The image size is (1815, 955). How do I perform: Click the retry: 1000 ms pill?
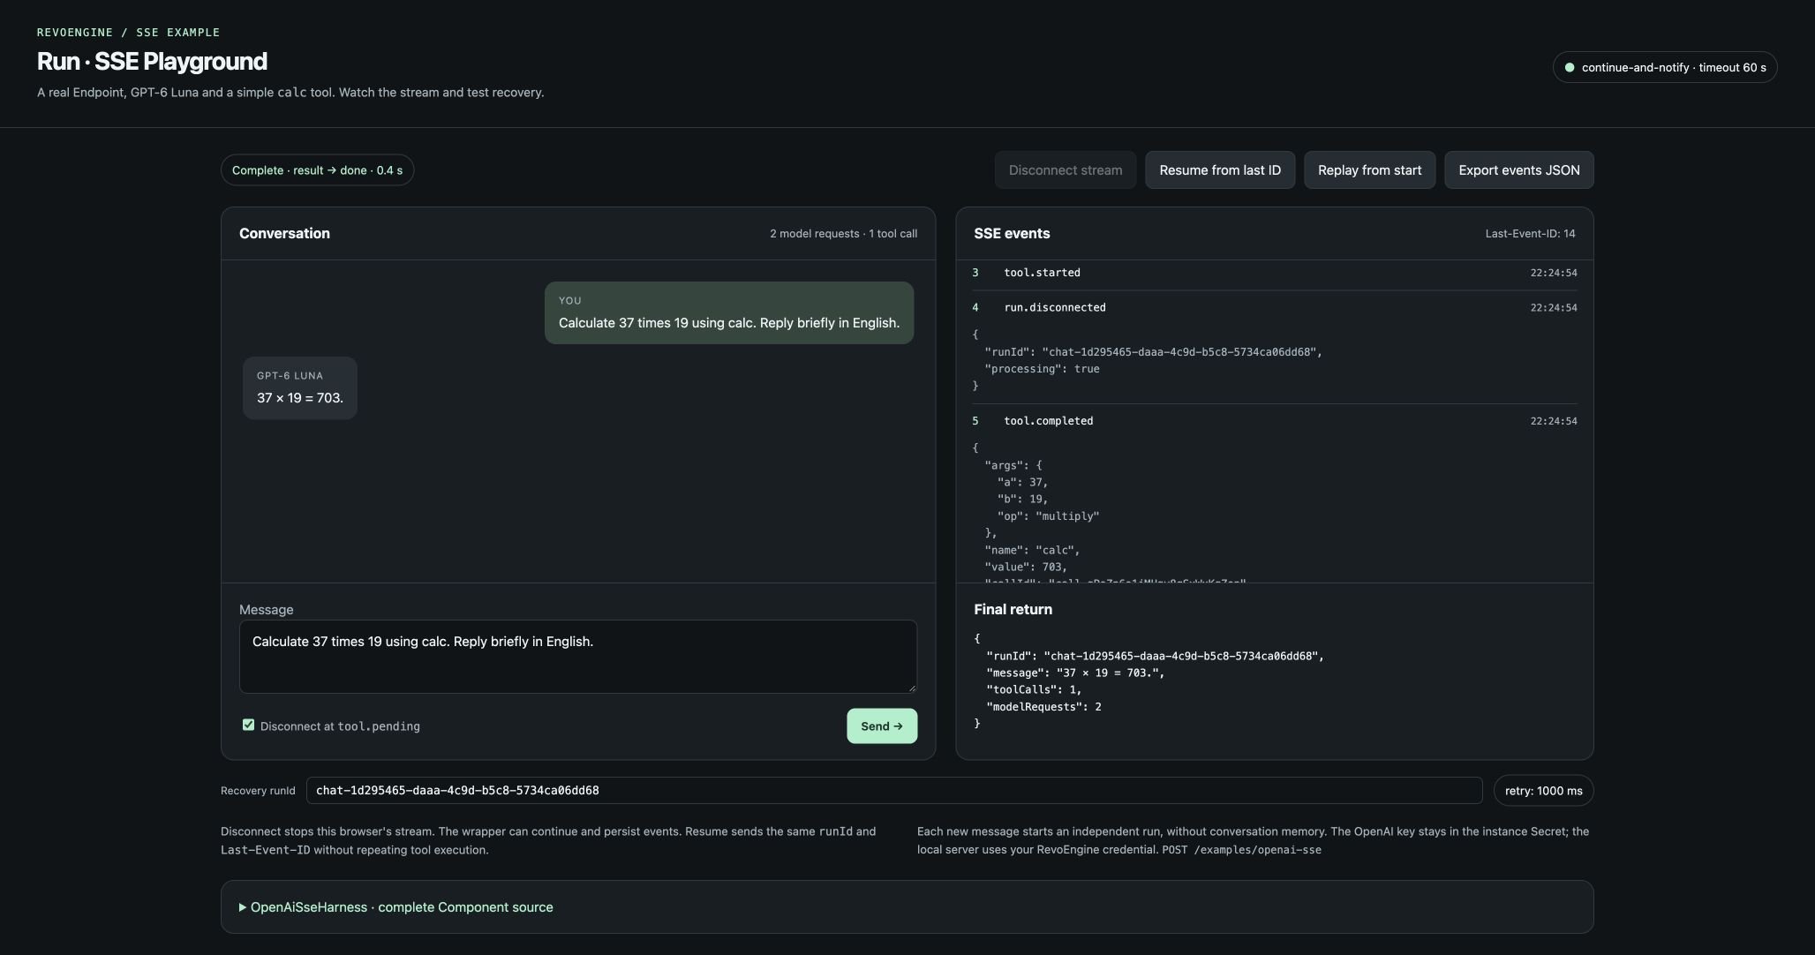coord(1544,791)
